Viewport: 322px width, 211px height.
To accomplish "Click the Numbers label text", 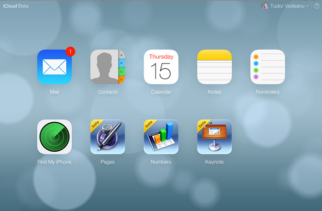I will pyautogui.click(x=161, y=162).
